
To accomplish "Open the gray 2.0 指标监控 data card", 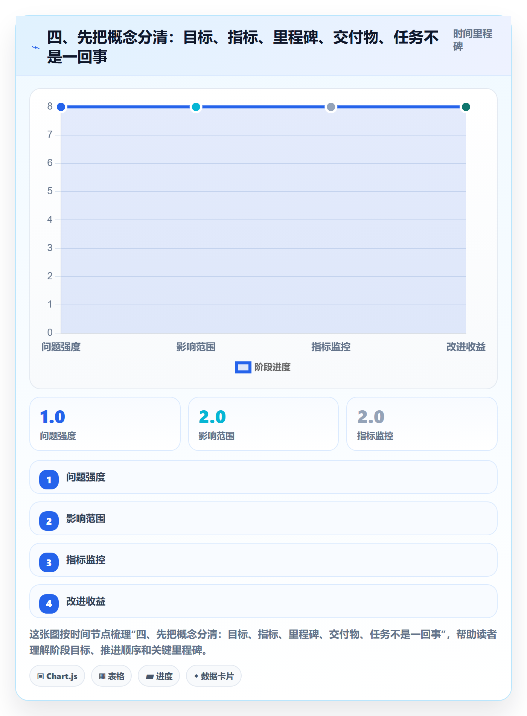I will tap(422, 424).
